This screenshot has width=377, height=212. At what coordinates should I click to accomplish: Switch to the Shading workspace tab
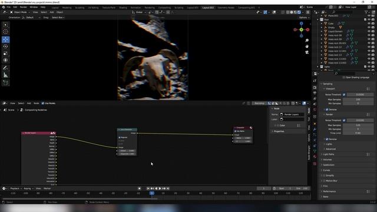coord(123,8)
